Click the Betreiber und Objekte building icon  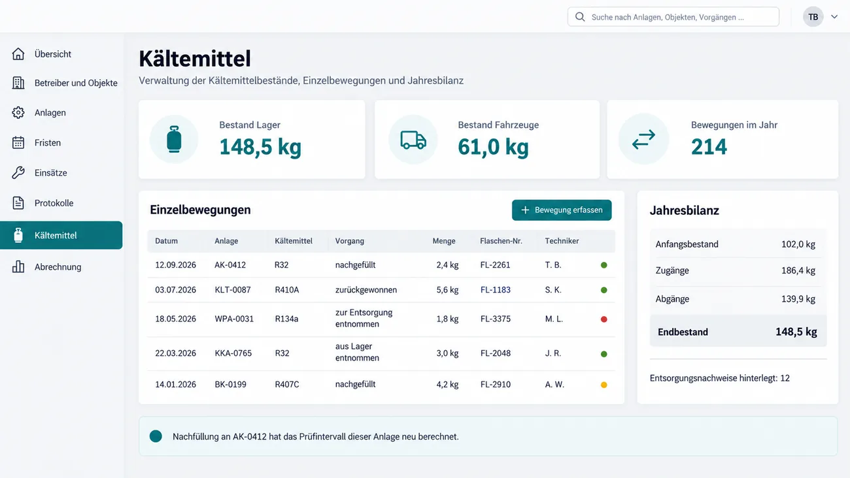(x=18, y=83)
